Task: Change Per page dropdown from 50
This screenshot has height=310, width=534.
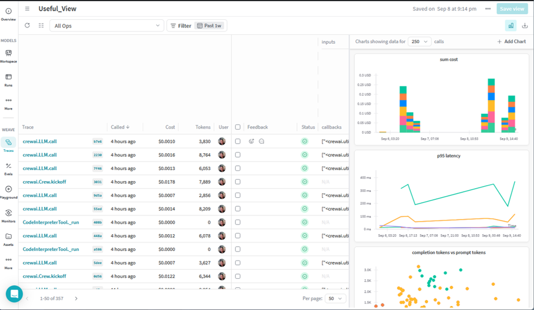Action: [336, 298]
